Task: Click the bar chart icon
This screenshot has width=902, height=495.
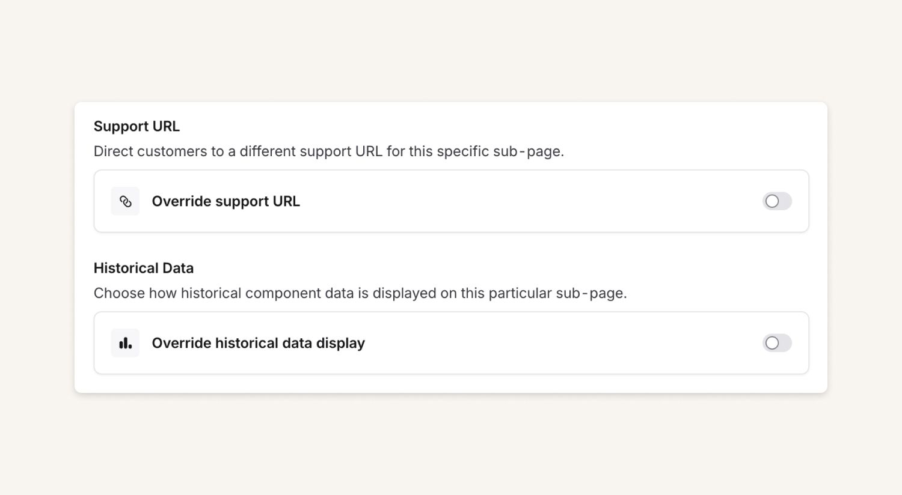Action: (x=125, y=343)
